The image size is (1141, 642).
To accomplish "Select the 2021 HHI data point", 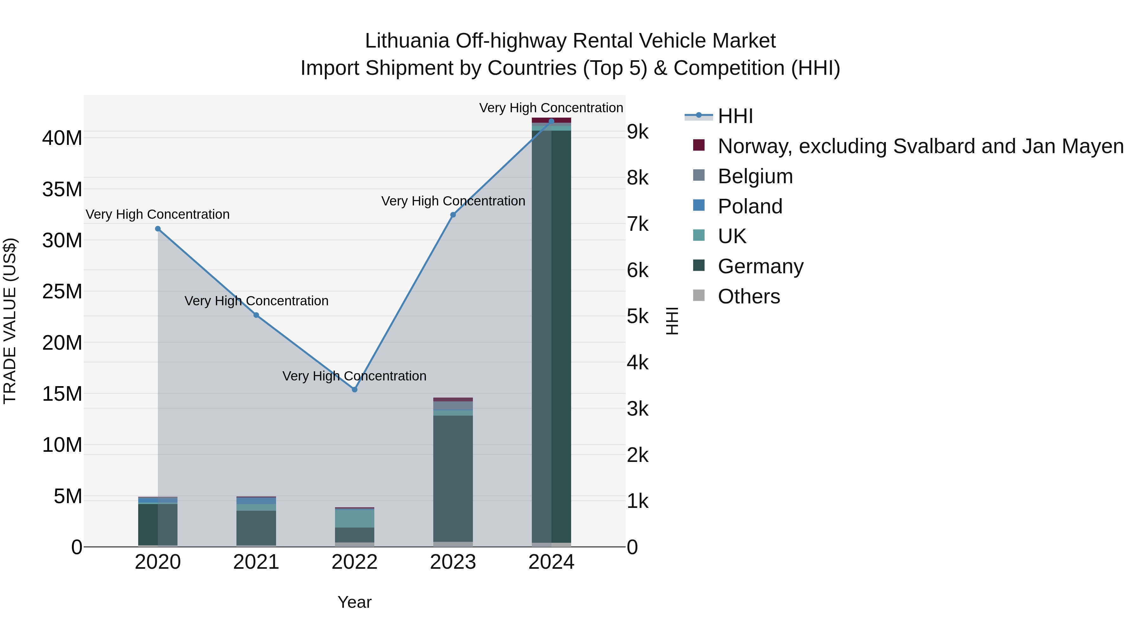I will [256, 315].
